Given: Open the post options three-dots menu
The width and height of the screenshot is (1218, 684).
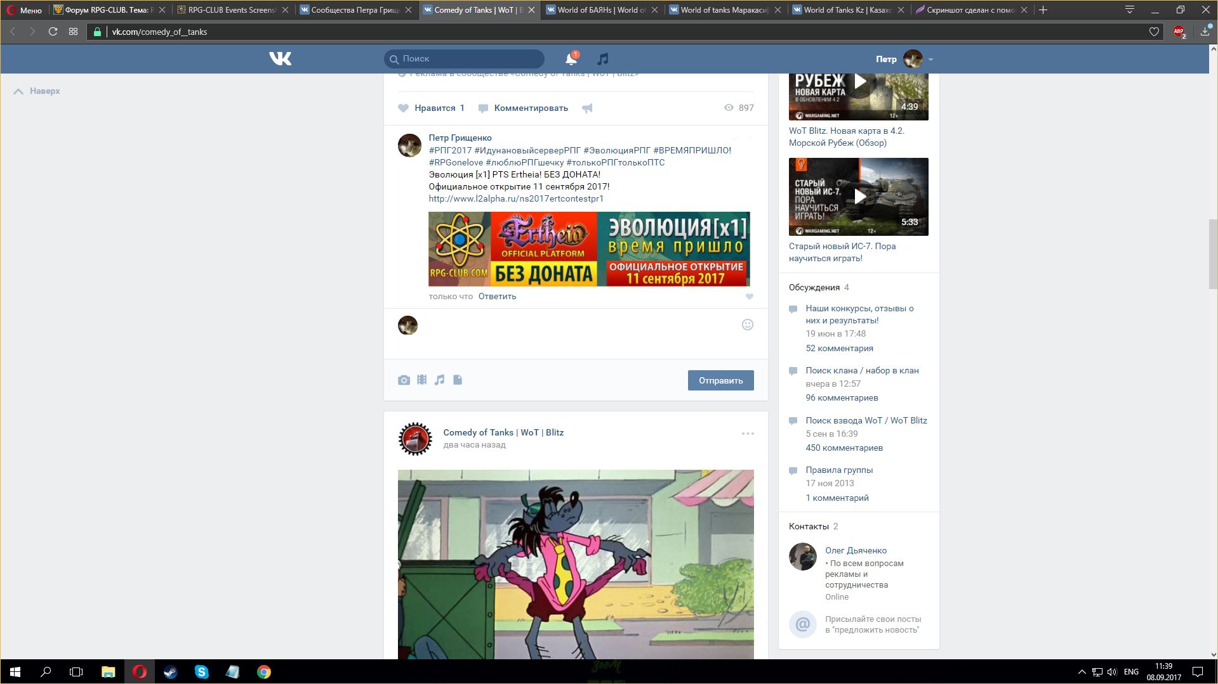Looking at the screenshot, I should point(748,434).
